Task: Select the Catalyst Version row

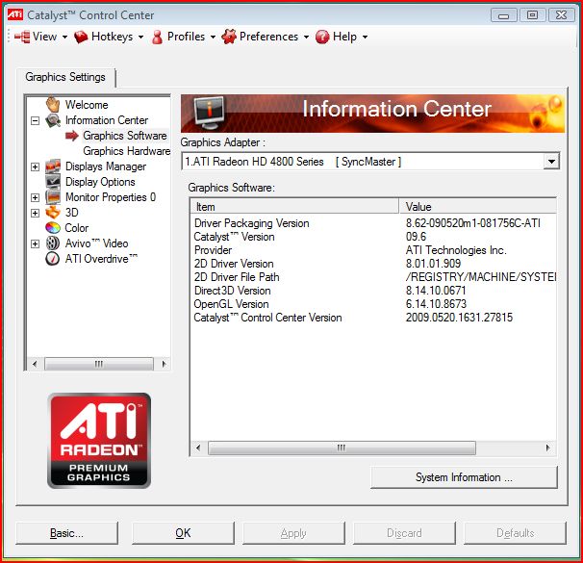Action: click(x=373, y=237)
